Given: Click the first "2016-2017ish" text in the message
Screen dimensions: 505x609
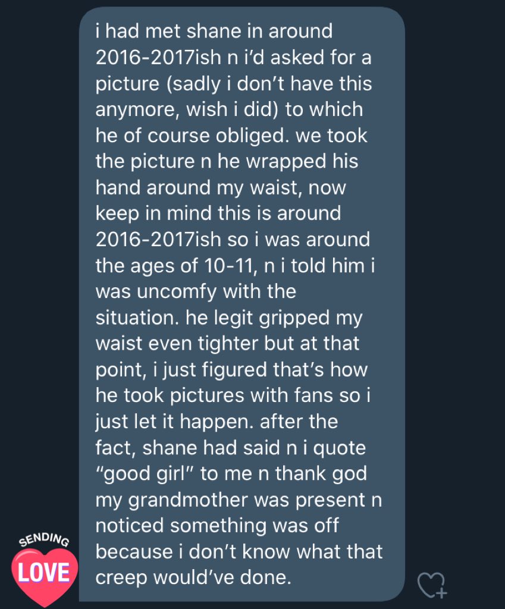Looking at the screenshot, I should point(156,56).
